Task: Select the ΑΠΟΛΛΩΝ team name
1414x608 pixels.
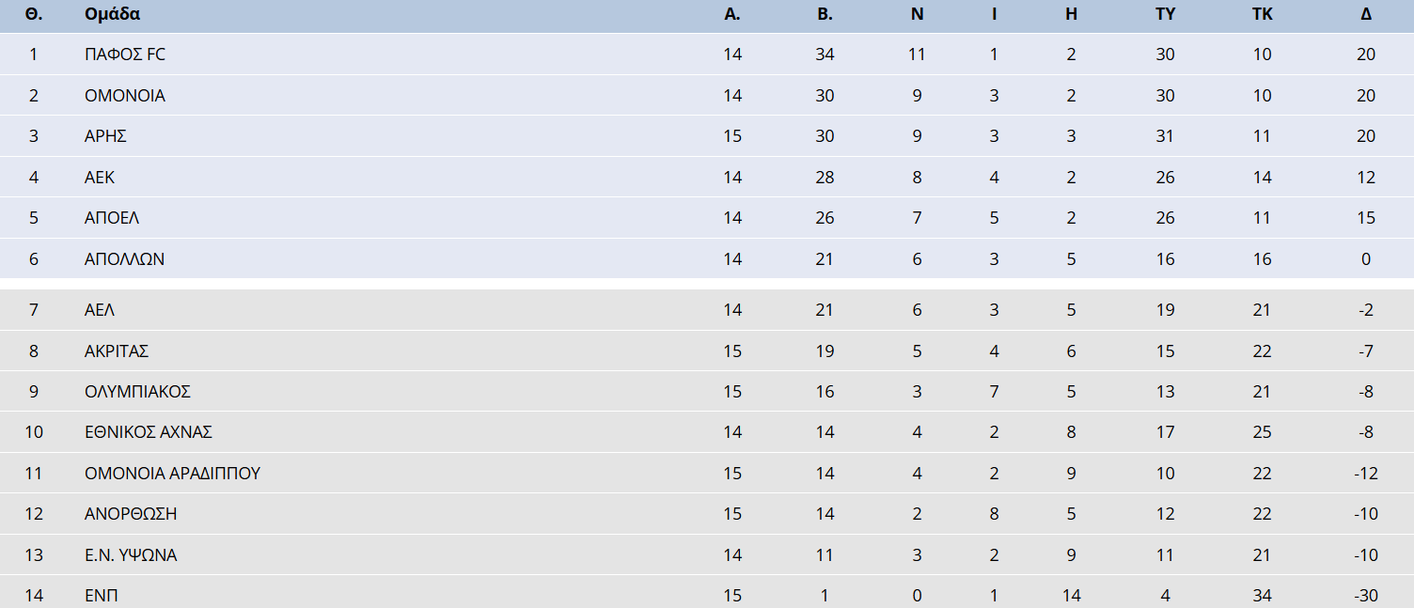Action: 124,259
